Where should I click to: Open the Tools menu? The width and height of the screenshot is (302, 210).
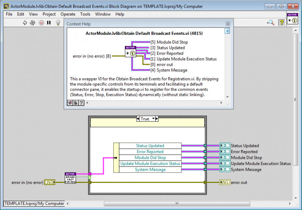[x=85, y=14]
